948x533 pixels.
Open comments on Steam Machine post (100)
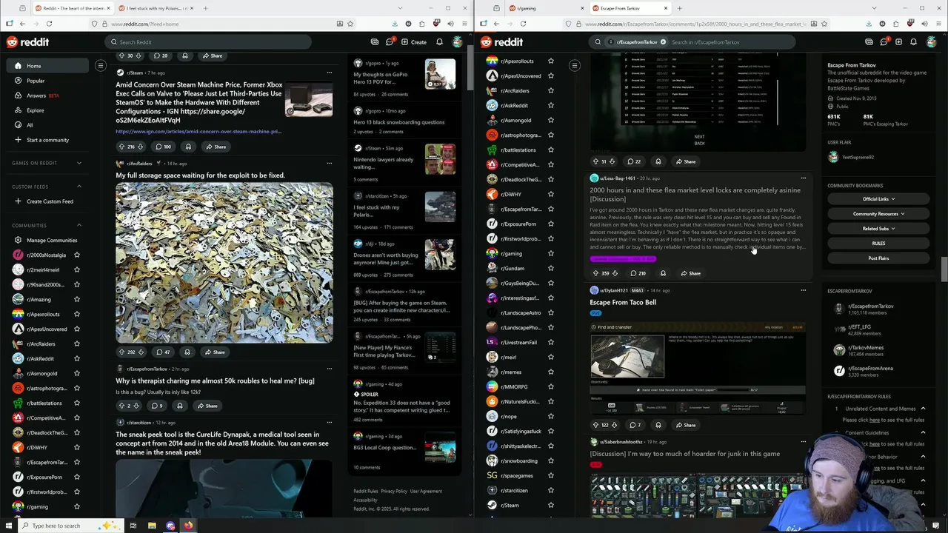click(163, 147)
